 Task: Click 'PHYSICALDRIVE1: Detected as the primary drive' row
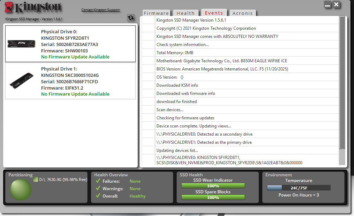point(240,142)
